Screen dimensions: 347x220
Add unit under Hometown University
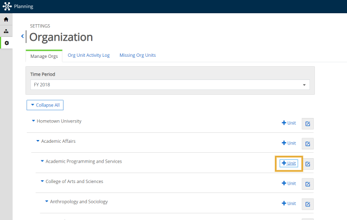[289, 123]
